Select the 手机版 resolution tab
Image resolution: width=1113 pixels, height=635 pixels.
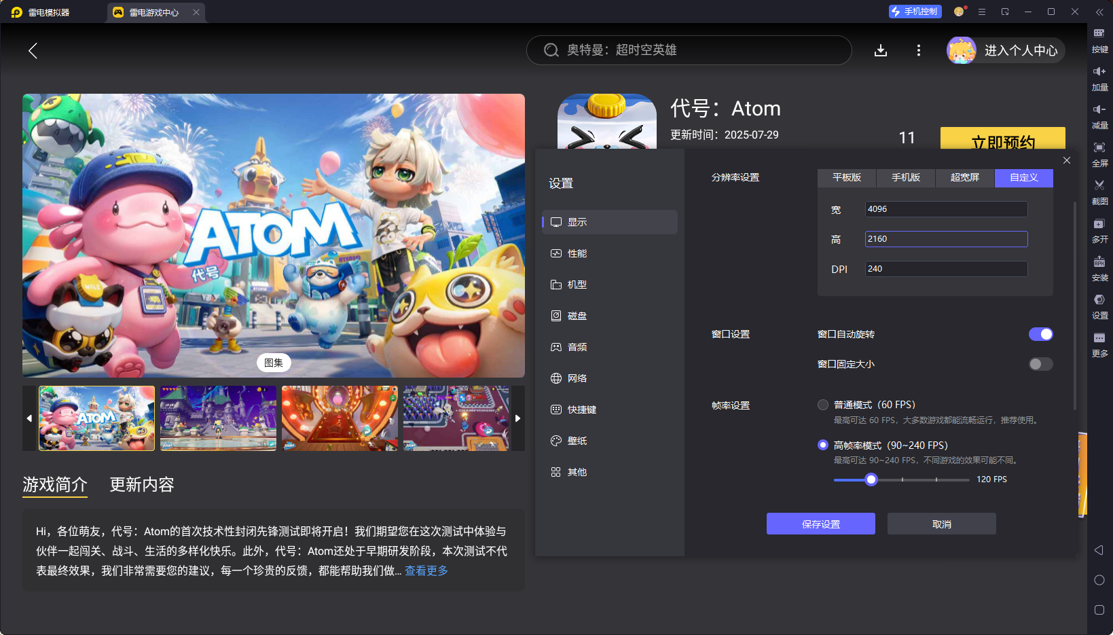click(x=906, y=177)
